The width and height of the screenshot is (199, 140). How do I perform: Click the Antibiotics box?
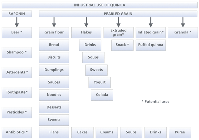tap(17, 132)
